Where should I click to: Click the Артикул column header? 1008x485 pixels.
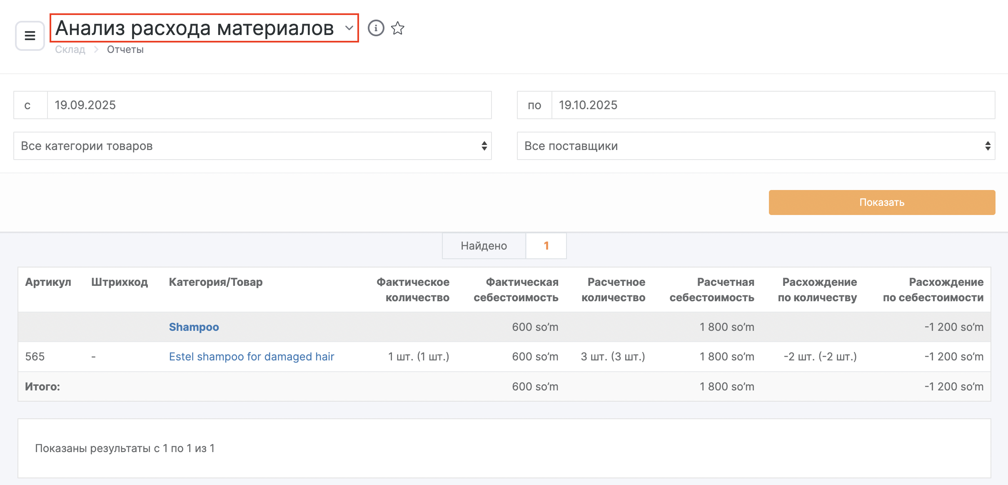[x=48, y=282]
